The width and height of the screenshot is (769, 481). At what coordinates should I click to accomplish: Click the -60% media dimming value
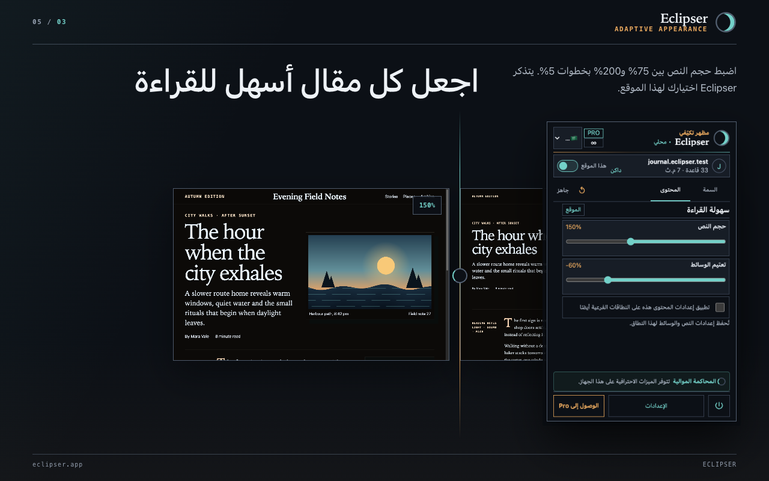pos(574,265)
